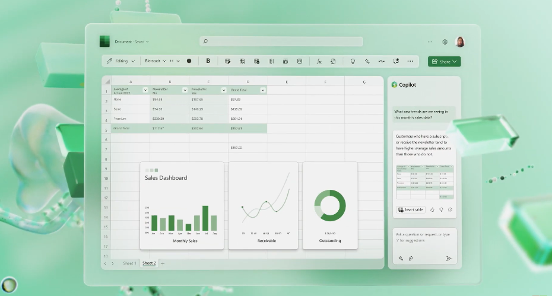Switch to the Sheet 1 tab

coord(129,263)
